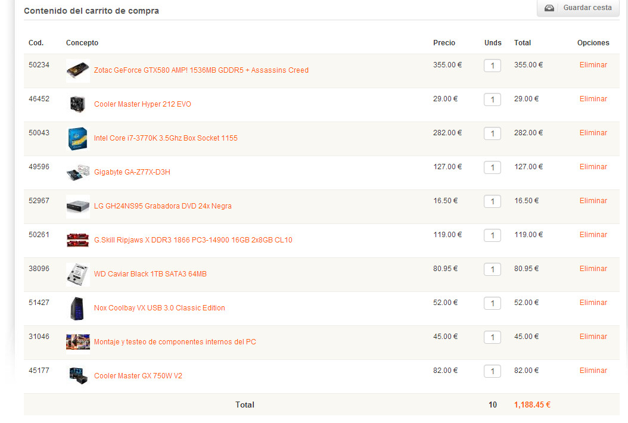Click the 355.00 € price in Precio column
This screenshot has height=423, width=628.
(x=447, y=65)
